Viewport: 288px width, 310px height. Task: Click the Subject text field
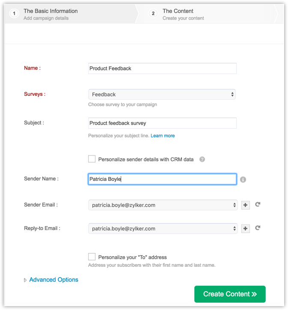coord(162,123)
